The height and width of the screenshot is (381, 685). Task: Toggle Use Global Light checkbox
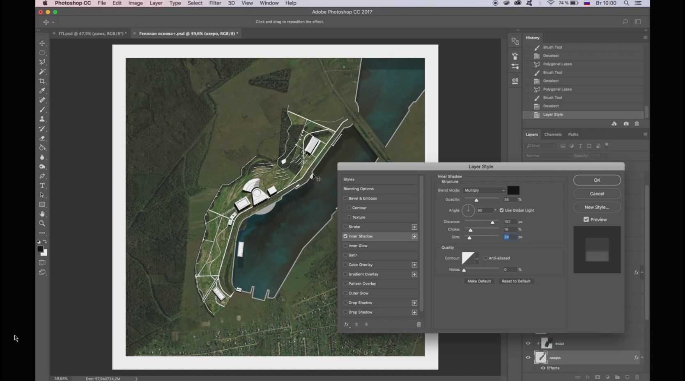pyautogui.click(x=501, y=210)
